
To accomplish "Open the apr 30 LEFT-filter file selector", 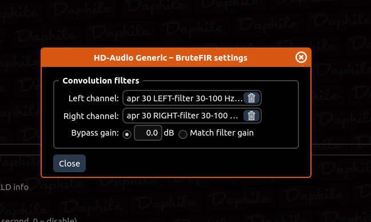I will click(183, 98).
